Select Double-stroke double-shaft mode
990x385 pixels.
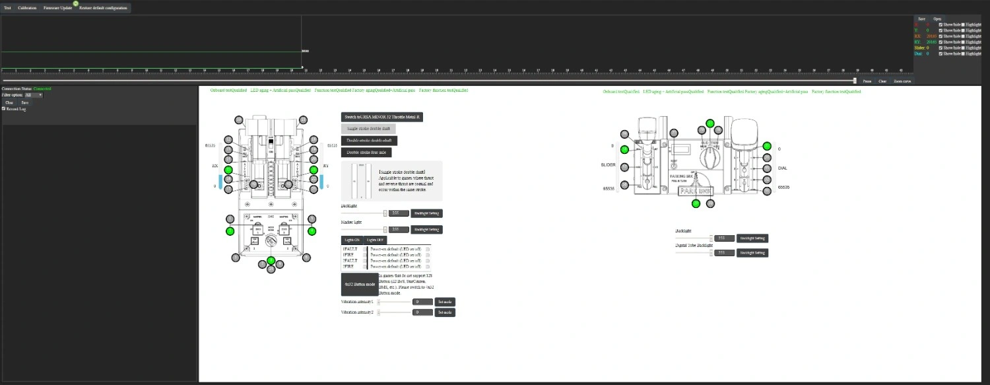coord(370,141)
